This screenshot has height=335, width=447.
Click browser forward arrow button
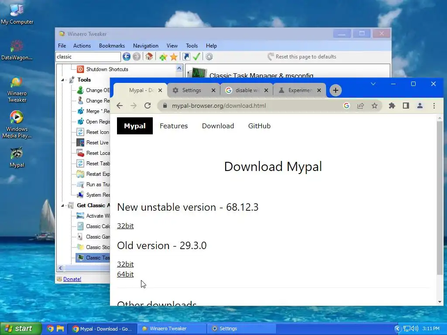point(134,106)
